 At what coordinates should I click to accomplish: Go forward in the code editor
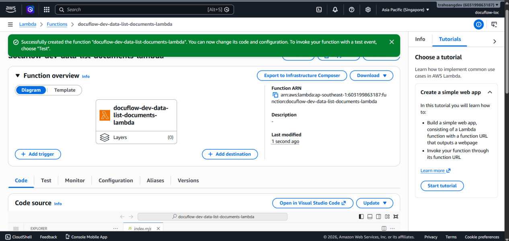click(131, 216)
